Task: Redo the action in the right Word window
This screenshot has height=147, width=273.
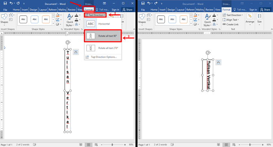Action: 156,3
